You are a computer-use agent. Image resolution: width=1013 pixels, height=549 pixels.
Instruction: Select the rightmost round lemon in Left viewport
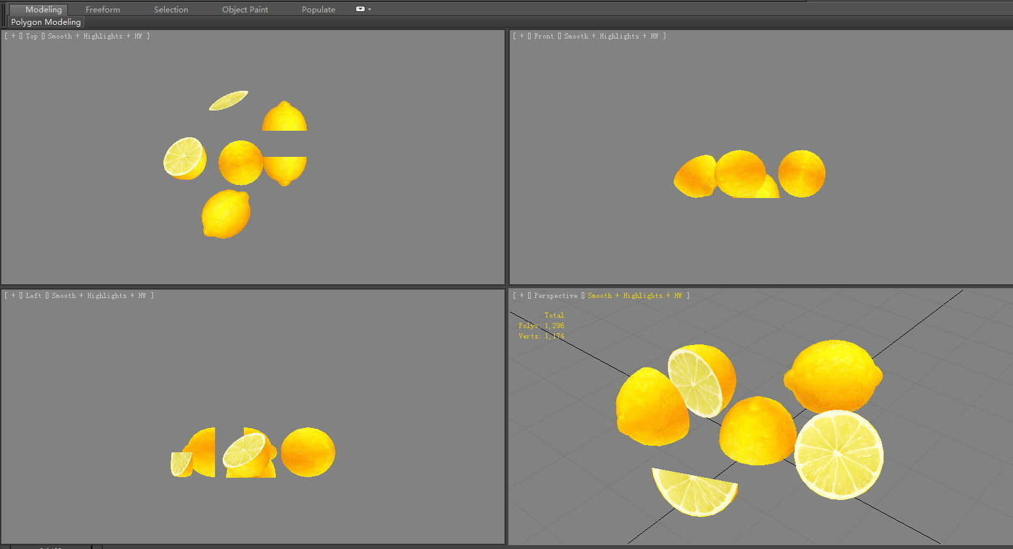308,452
